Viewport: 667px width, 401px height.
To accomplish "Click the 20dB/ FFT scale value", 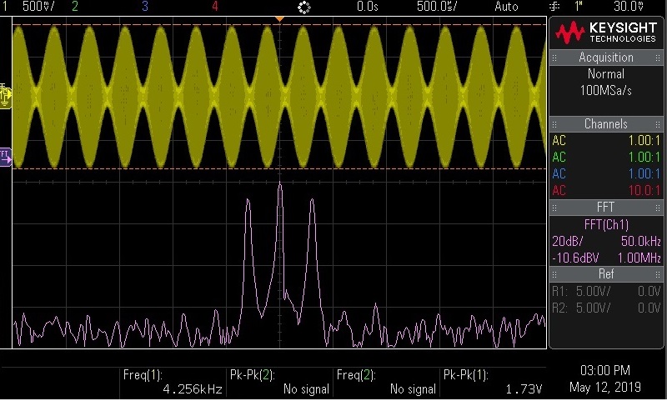I will 568,241.
